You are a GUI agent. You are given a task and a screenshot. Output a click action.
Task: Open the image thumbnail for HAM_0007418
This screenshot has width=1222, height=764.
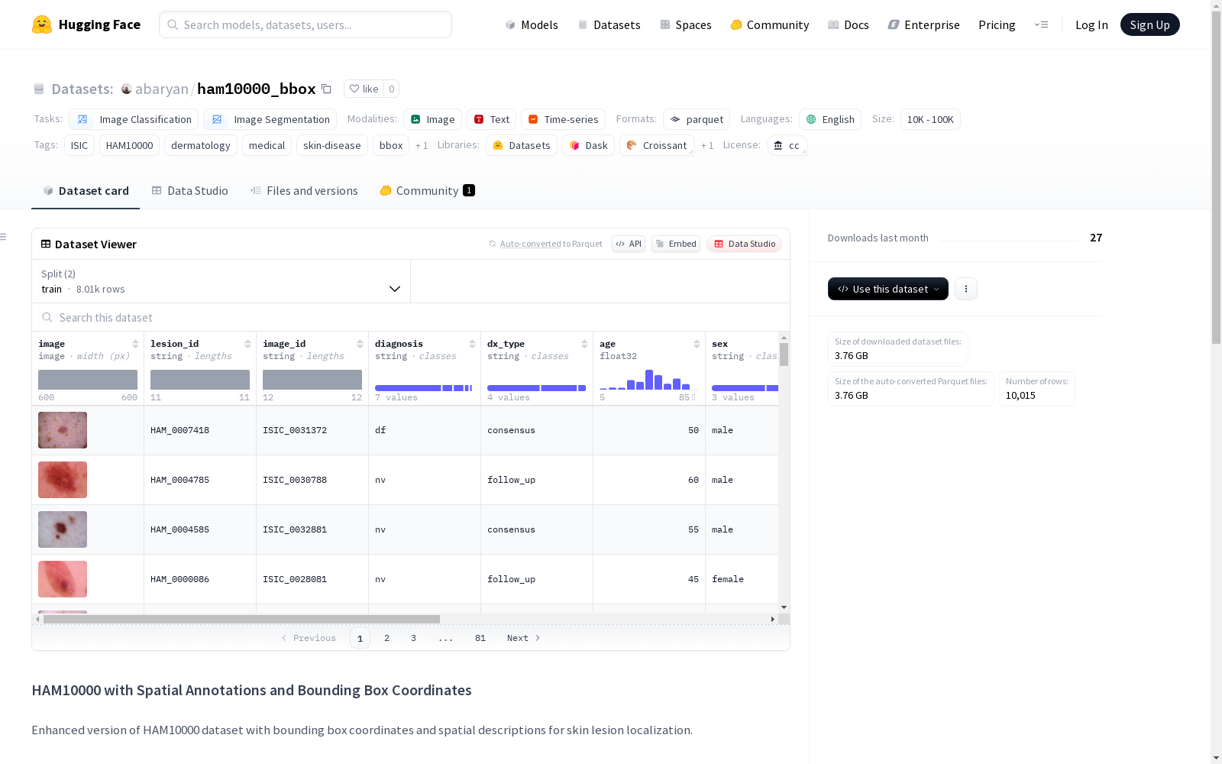pyautogui.click(x=63, y=430)
